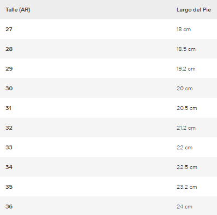Select size 33 row label

pyautogui.click(x=9, y=148)
